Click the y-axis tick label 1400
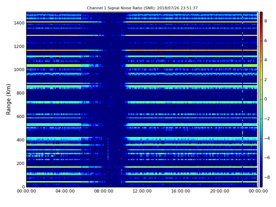 pyautogui.click(x=19, y=23)
